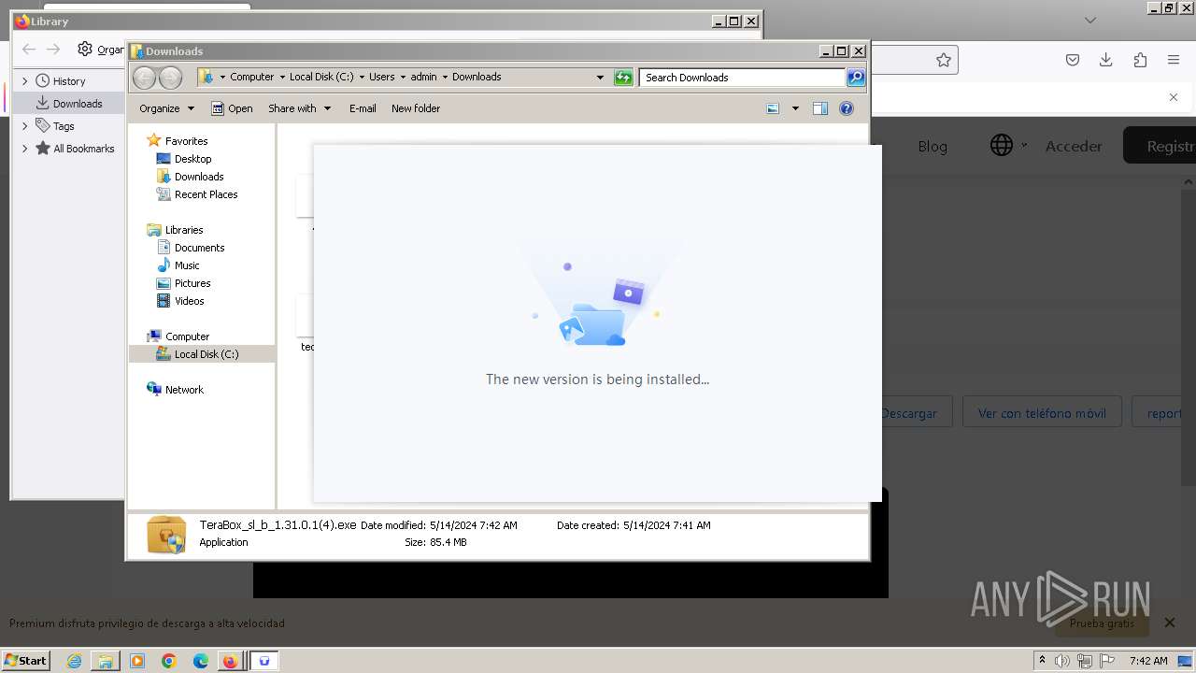Open Firefox Pocket save icon
Viewport: 1196px width, 673px height.
[x=1073, y=60]
